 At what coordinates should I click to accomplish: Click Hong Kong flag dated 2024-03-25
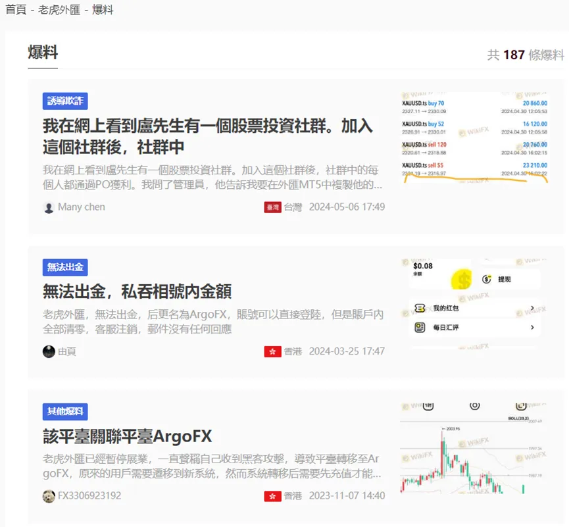point(272,352)
